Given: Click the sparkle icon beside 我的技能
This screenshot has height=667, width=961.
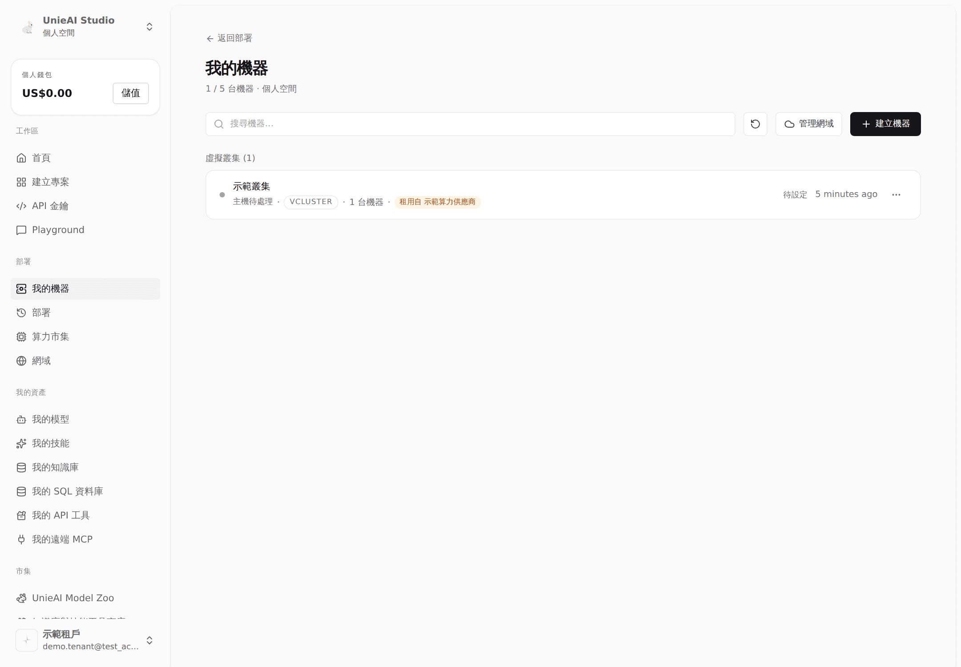Looking at the screenshot, I should tap(21, 443).
